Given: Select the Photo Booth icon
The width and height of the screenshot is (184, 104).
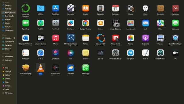Looking at the screenshot, I should pos(116,38).
